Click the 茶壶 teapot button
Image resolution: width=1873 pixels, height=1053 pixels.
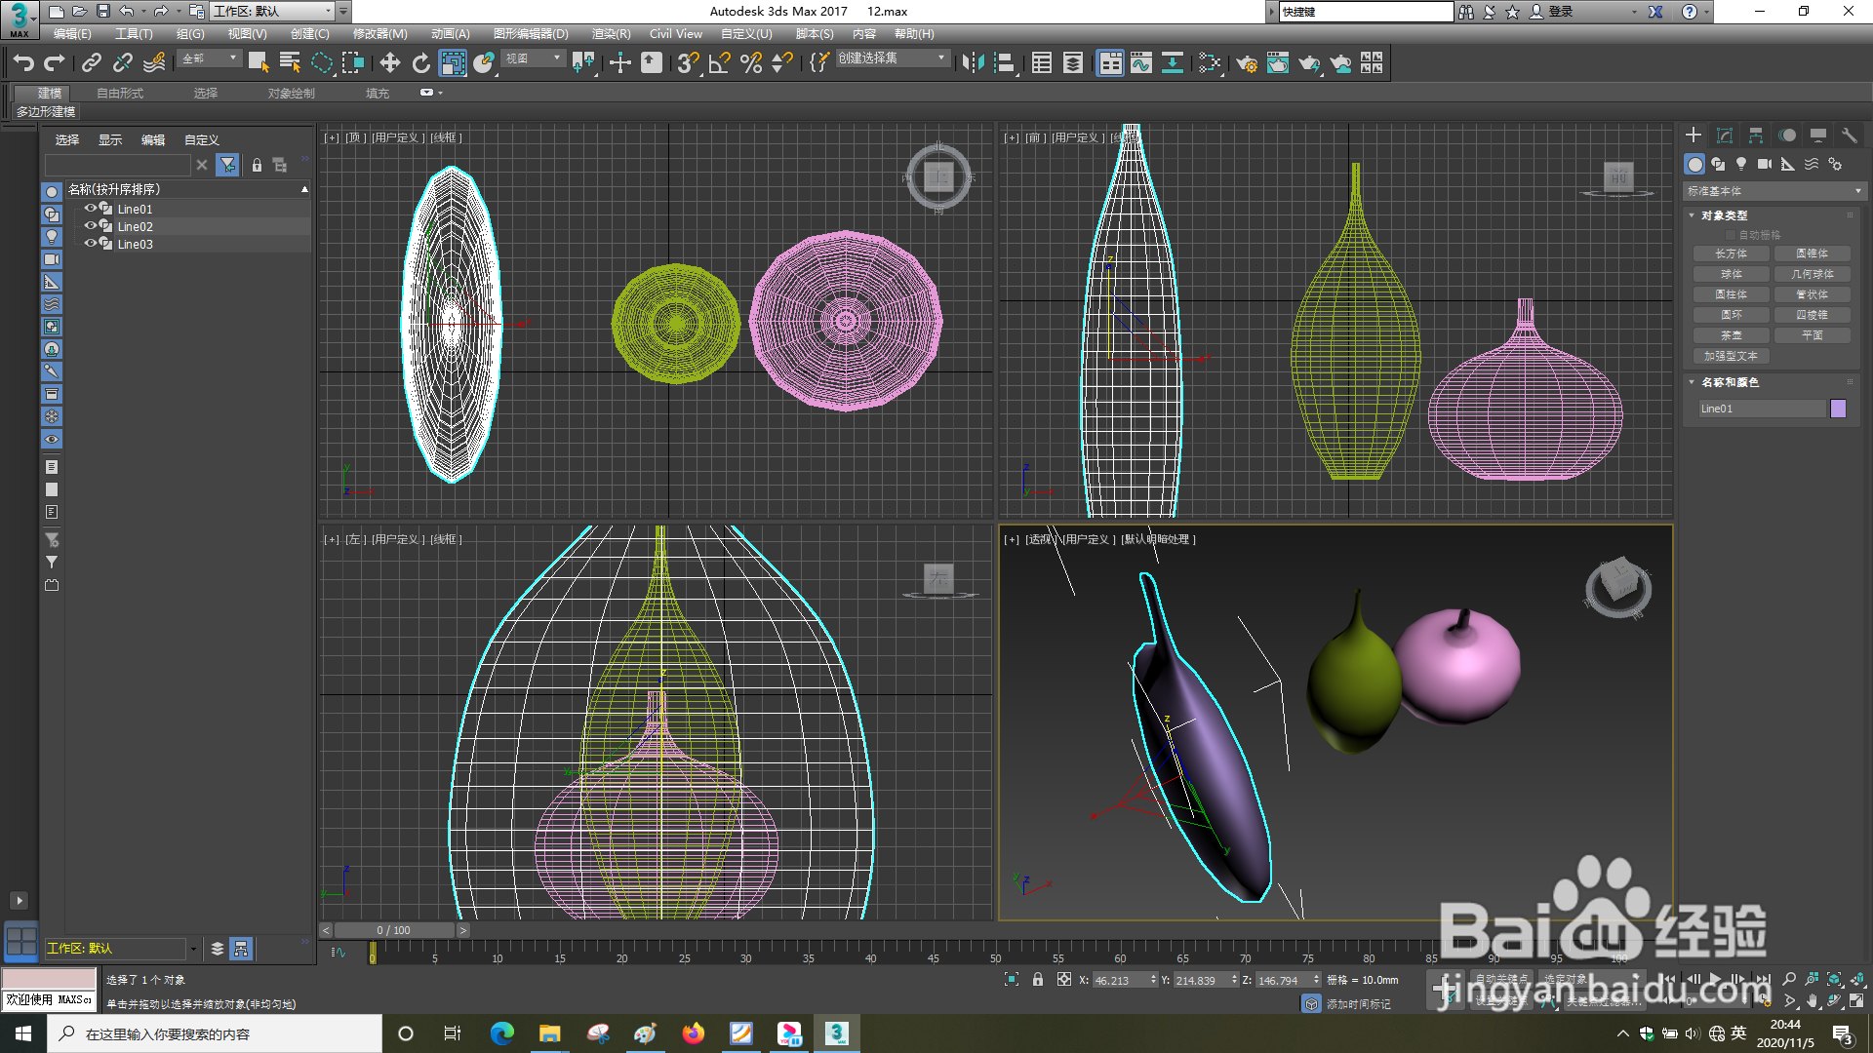1732,335
